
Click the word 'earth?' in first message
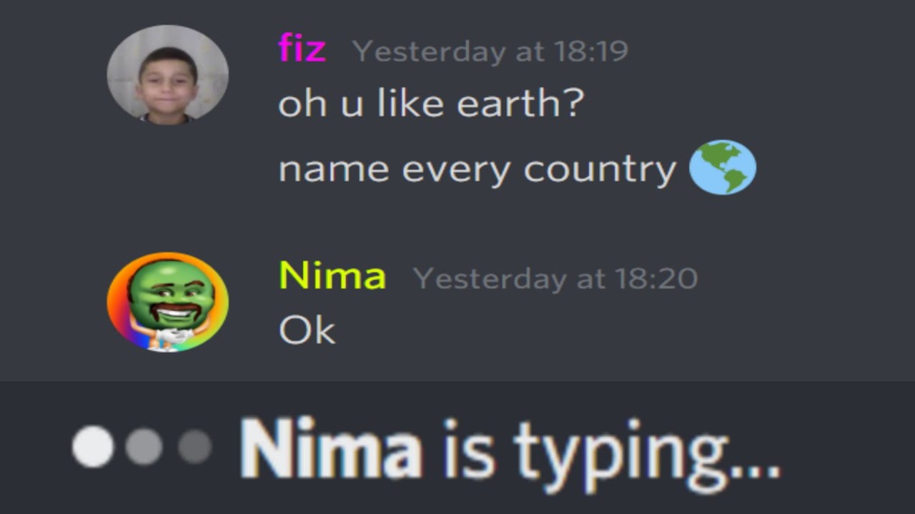tap(520, 103)
